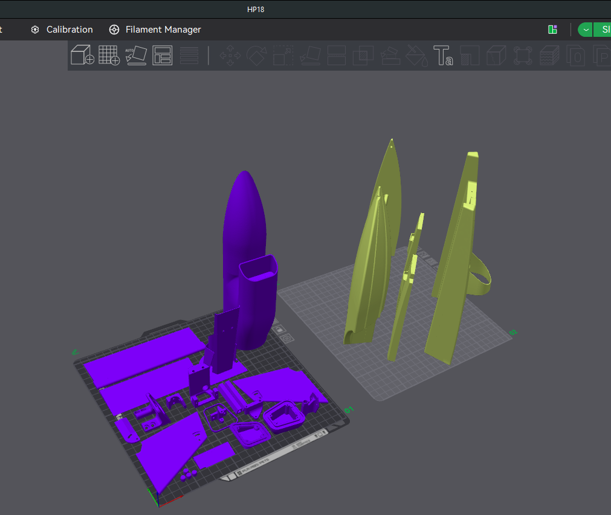Choose the Lay on face tool
The width and height of the screenshot is (611, 515).
(x=310, y=56)
